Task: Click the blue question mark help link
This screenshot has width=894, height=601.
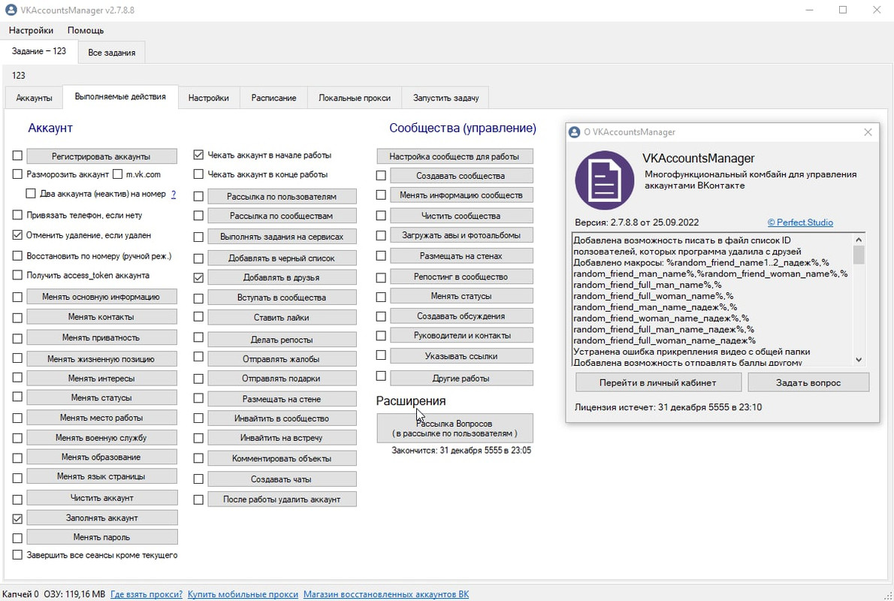Action: coord(174,194)
